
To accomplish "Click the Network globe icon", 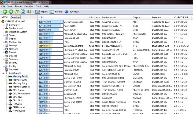I will (6, 49).
